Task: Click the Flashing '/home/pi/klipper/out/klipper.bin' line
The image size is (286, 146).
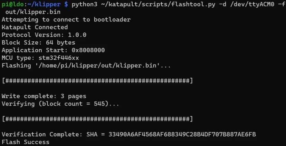Action: coord(86,65)
